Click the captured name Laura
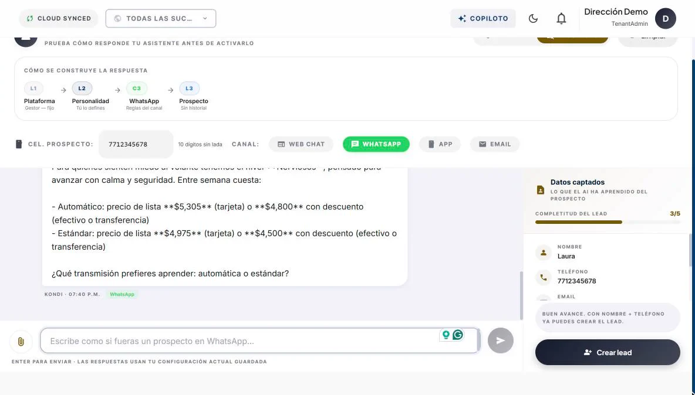The width and height of the screenshot is (695, 395). [566, 256]
